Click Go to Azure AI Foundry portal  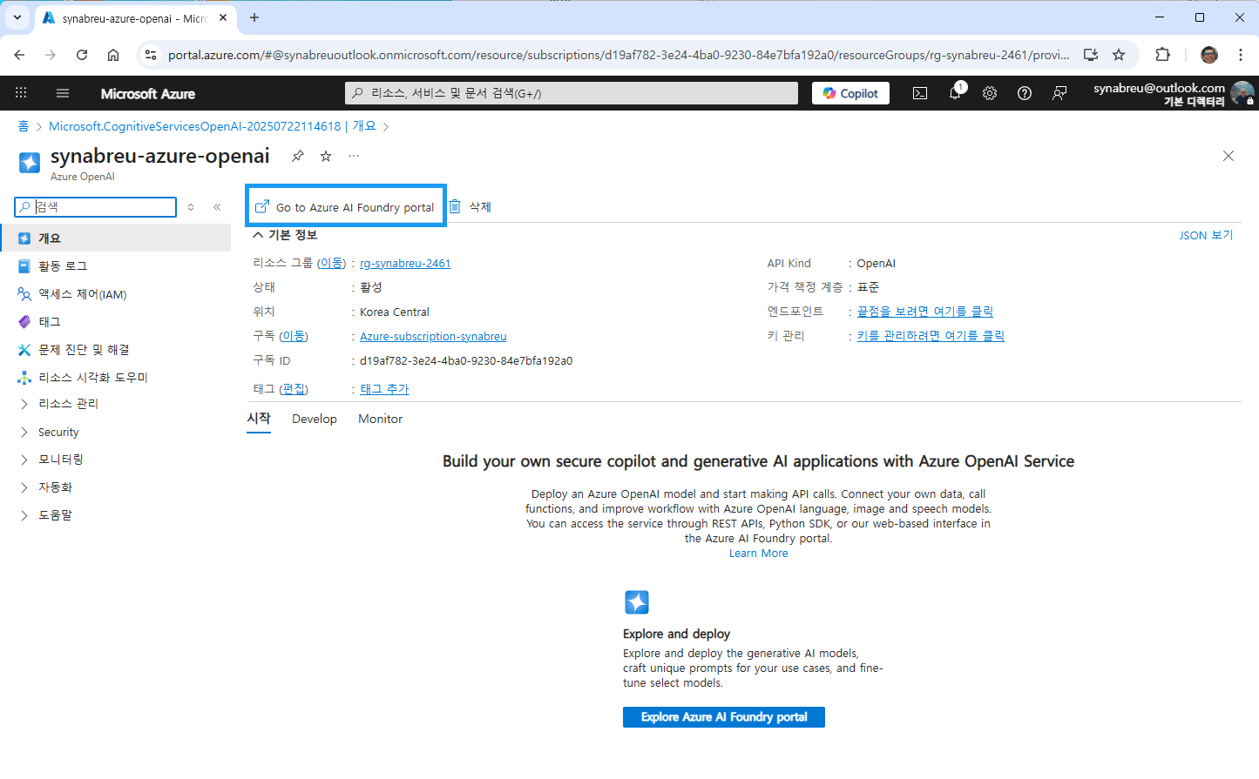[x=345, y=207]
